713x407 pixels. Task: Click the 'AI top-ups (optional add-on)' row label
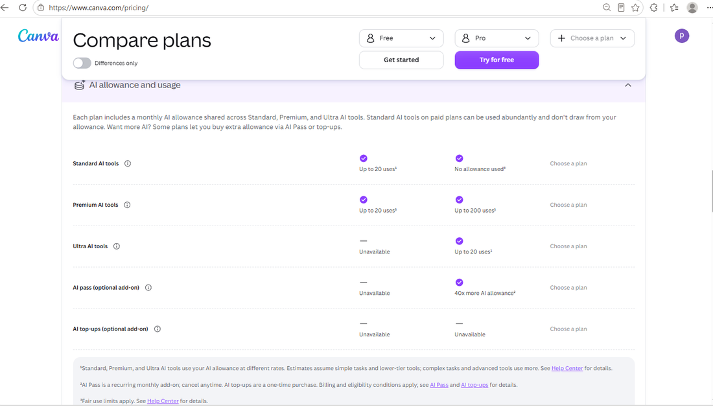[110, 329]
